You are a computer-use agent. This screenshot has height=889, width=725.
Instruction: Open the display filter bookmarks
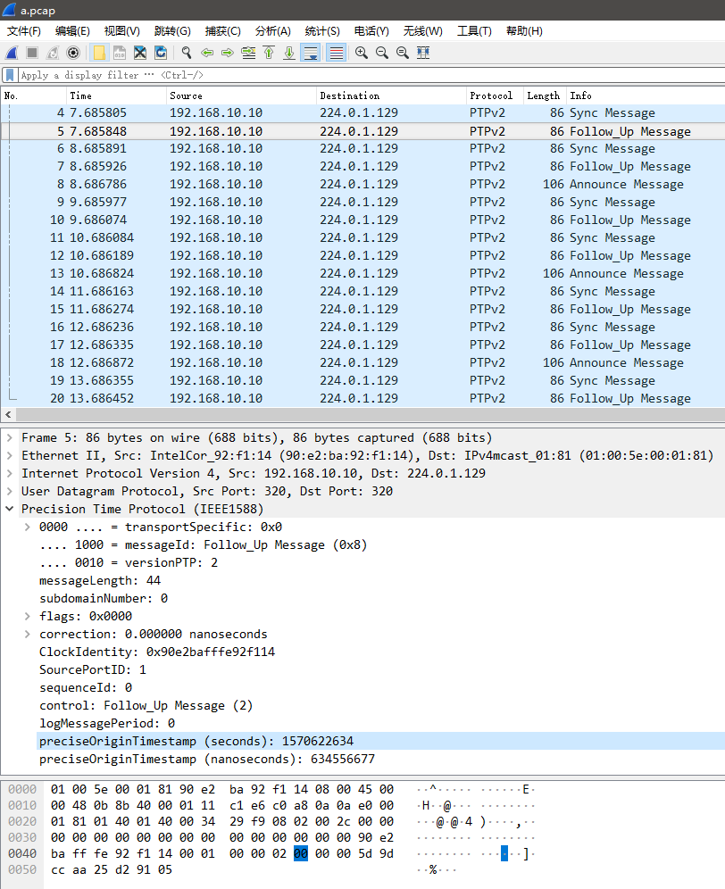tap(11, 76)
